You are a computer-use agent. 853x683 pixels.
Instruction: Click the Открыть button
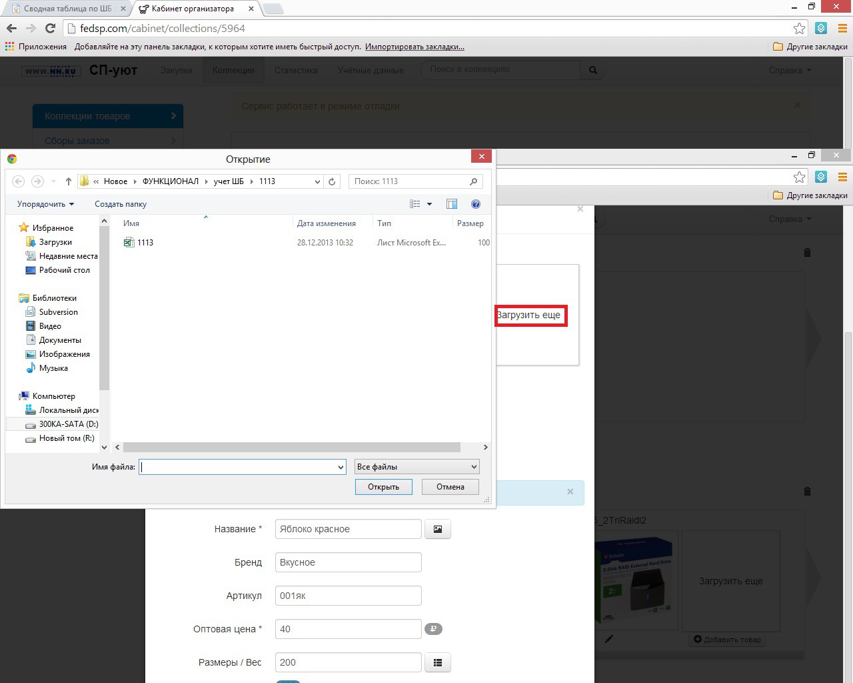pyautogui.click(x=384, y=487)
